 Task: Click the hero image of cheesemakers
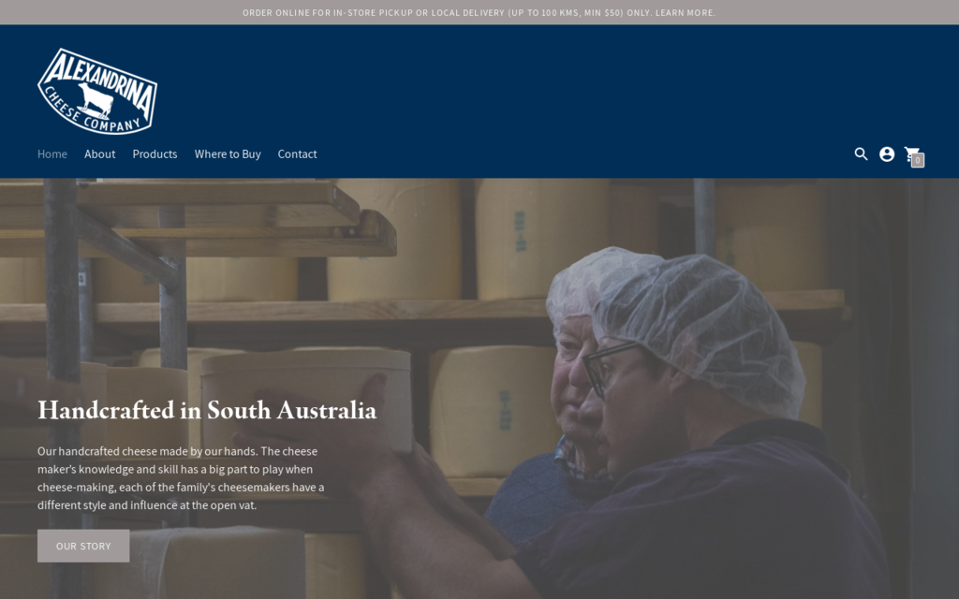[479, 388]
